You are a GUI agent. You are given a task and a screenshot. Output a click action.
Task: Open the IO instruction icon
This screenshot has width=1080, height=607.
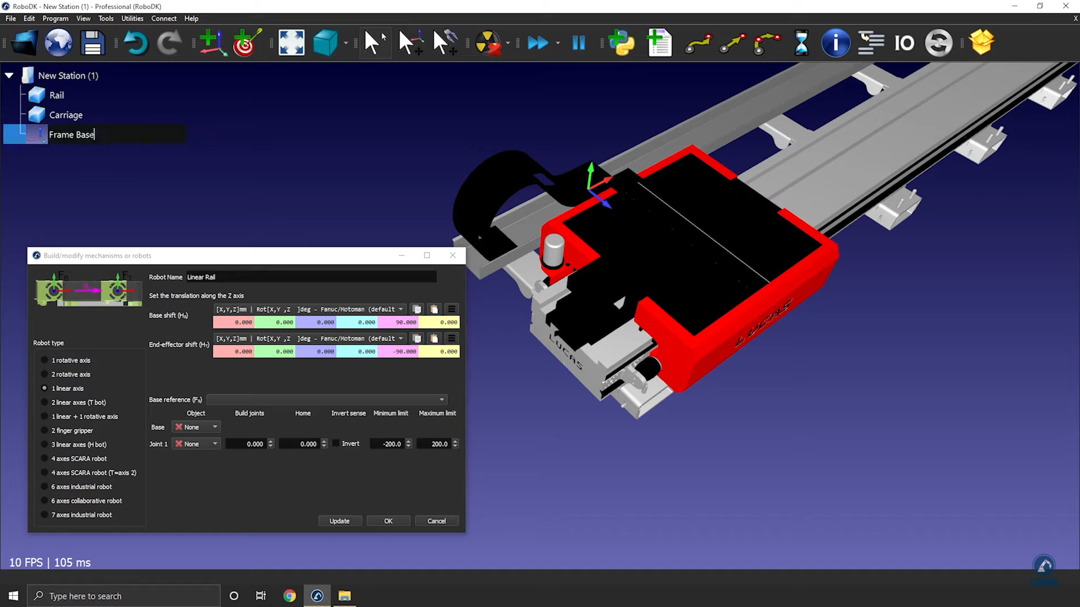click(x=904, y=43)
